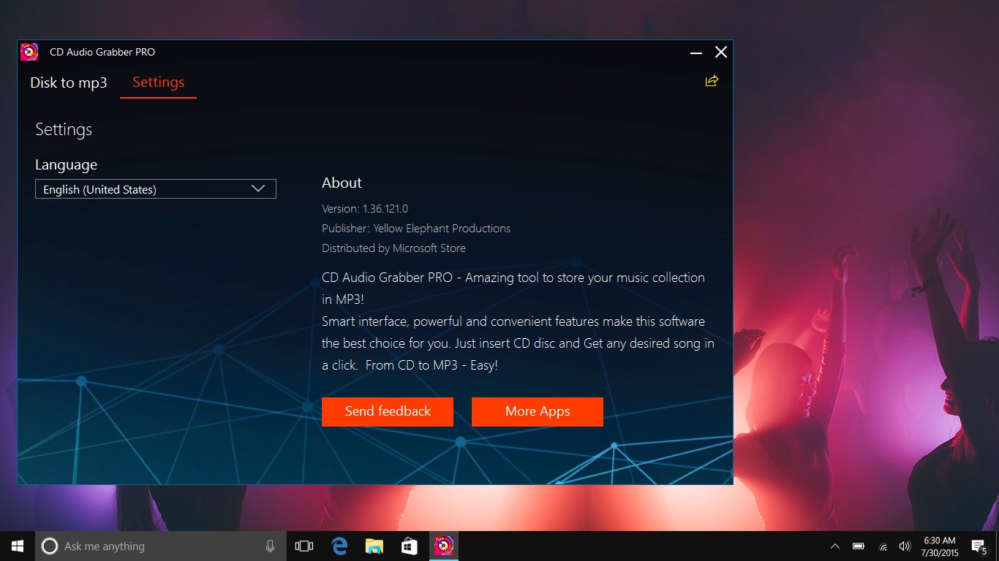Switch to the Disk to mp3 tab
Viewport: 999px width, 561px height.
[68, 83]
